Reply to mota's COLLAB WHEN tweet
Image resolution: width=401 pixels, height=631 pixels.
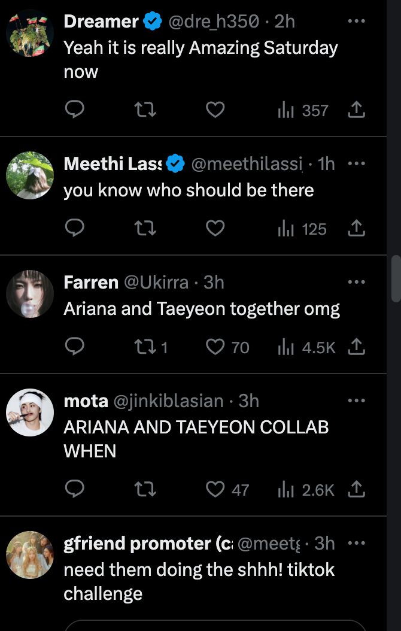74,490
